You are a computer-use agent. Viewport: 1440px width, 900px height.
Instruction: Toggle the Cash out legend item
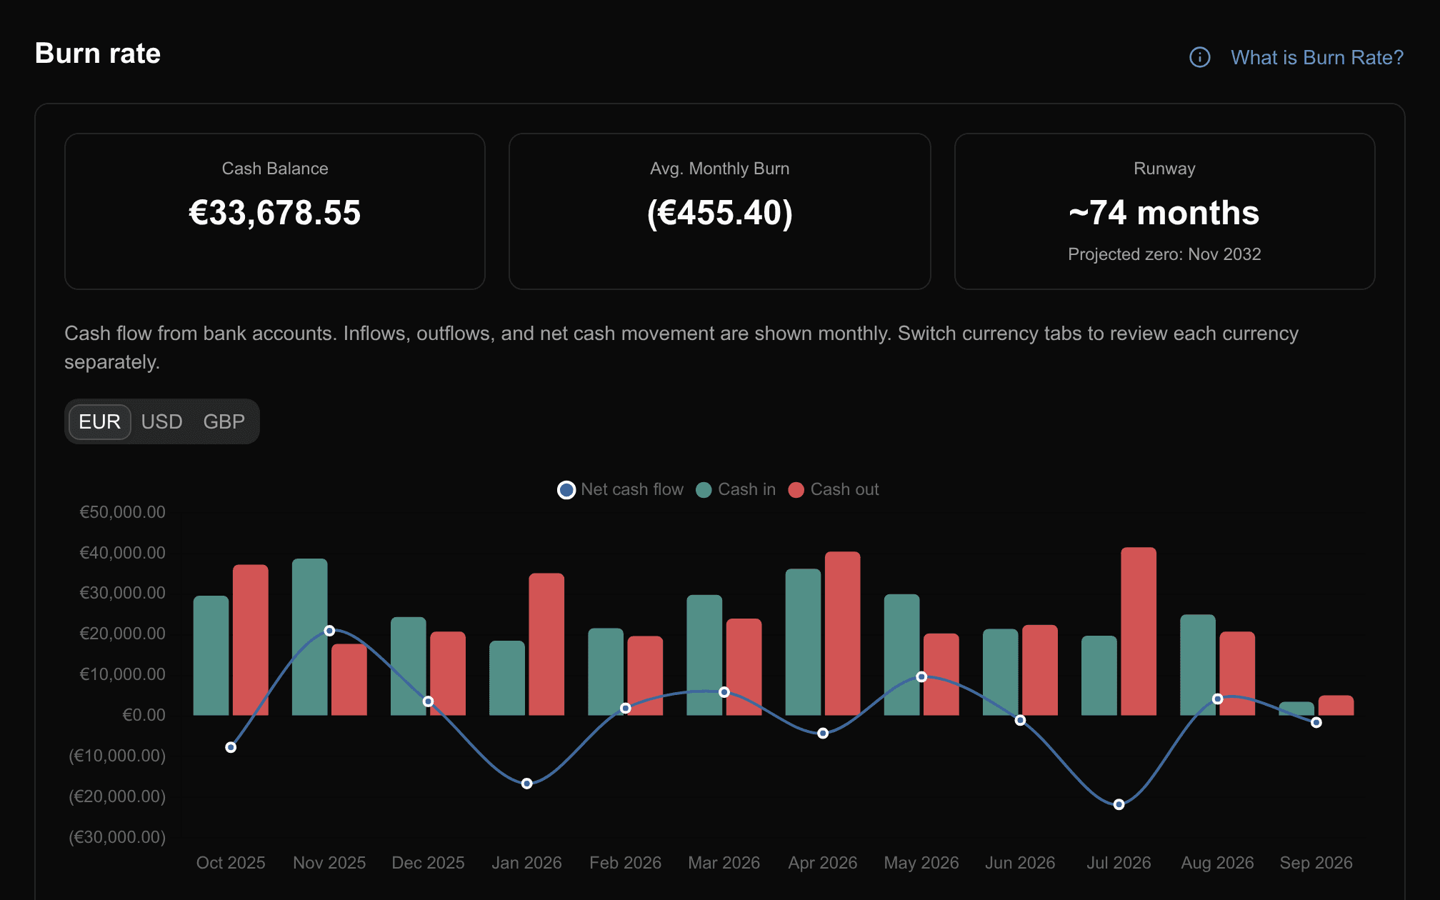[x=834, y=489]
